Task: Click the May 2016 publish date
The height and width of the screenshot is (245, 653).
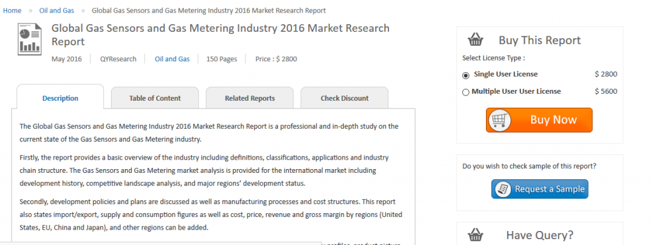Action: tap(66, 59)
